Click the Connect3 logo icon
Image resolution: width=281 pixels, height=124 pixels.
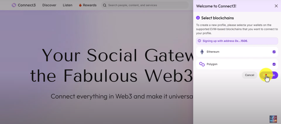pyautogui.click(x=14, y=5)
